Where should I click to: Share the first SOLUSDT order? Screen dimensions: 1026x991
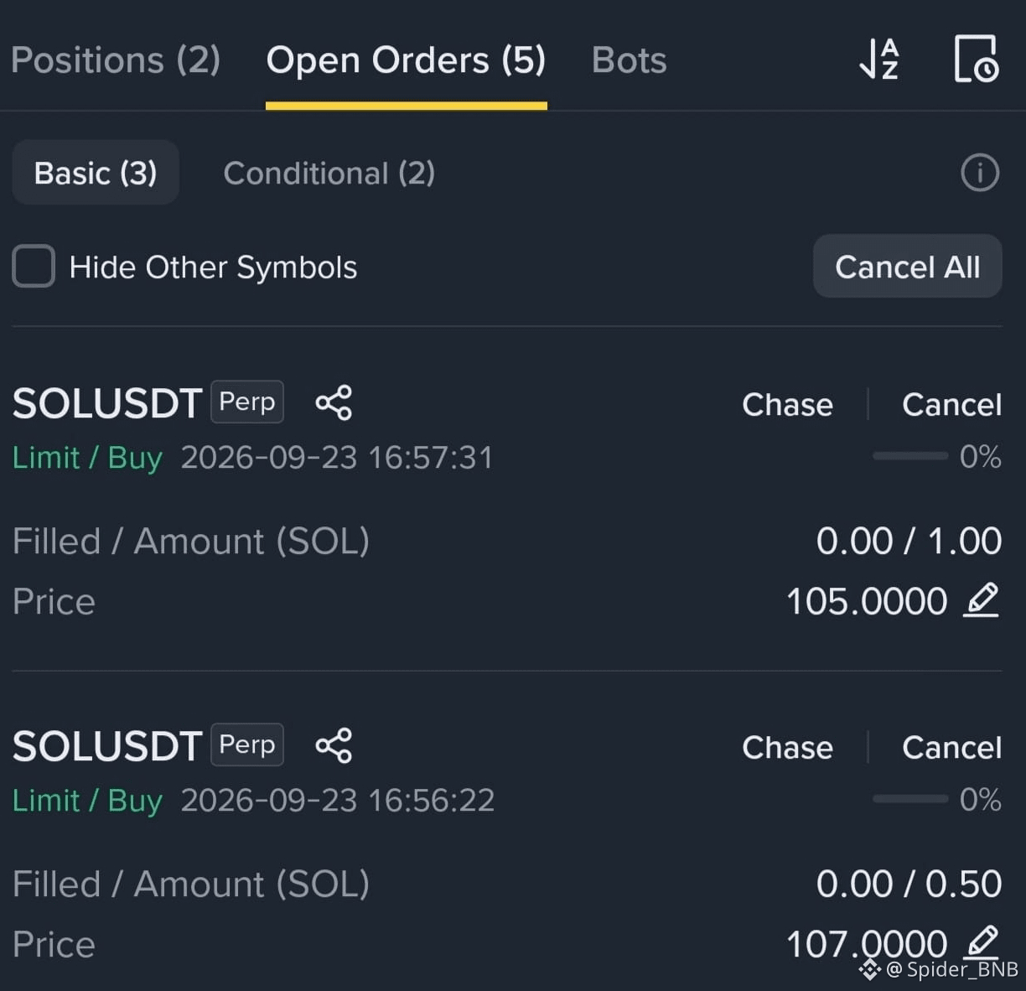tap(334, 402)
